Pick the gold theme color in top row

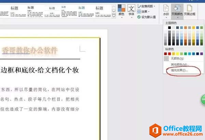(193, 28)
